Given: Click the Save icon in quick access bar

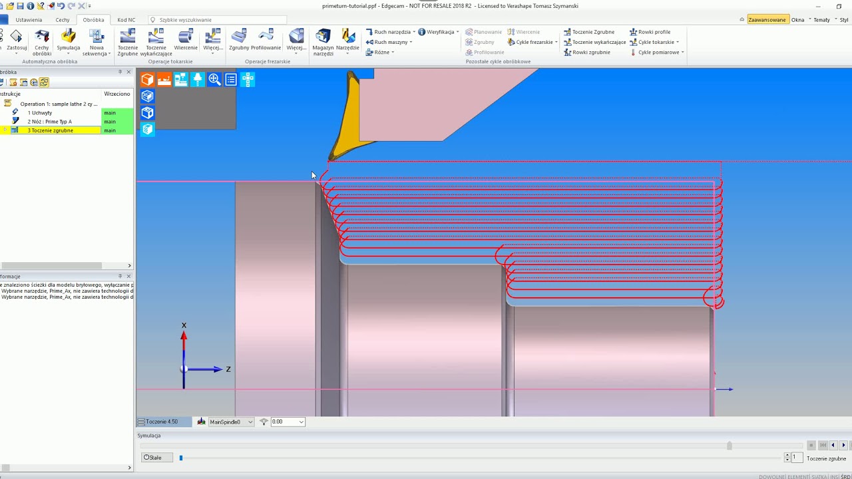Looking at the screenshot, I should 21,6.
